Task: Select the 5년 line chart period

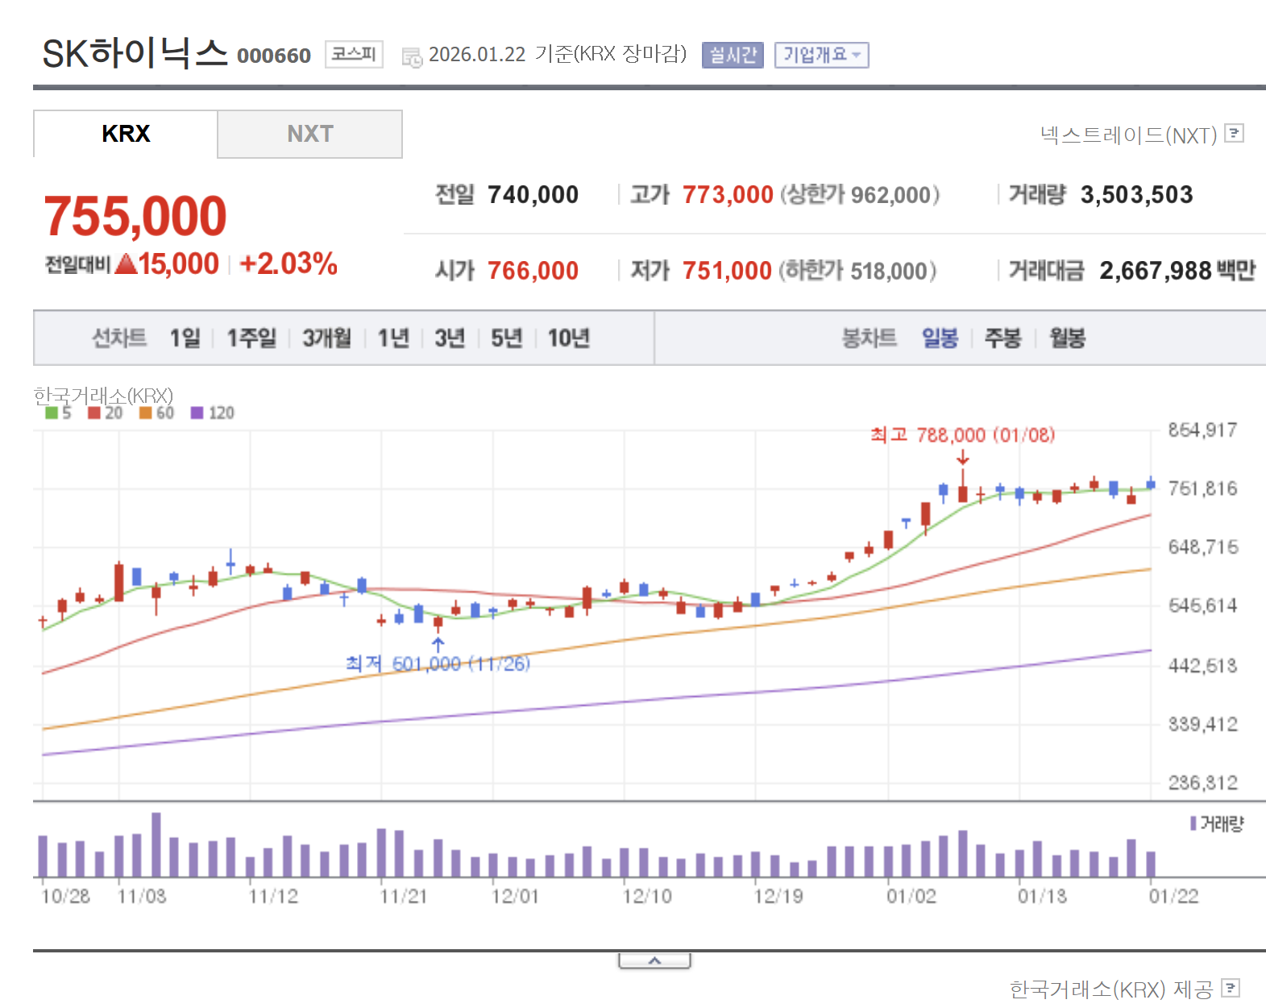Action: [x=506, y=338]
